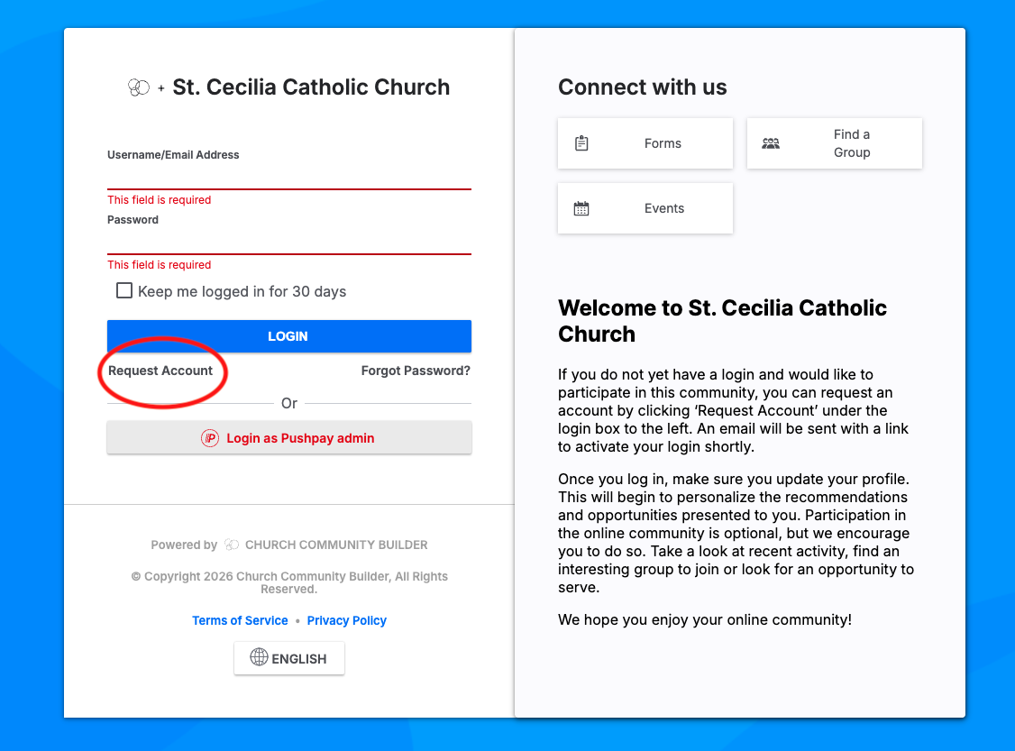Click the Pushpay logo icon
The width and height of the screenshot is (1015, 751).
[x=210, y=438]
